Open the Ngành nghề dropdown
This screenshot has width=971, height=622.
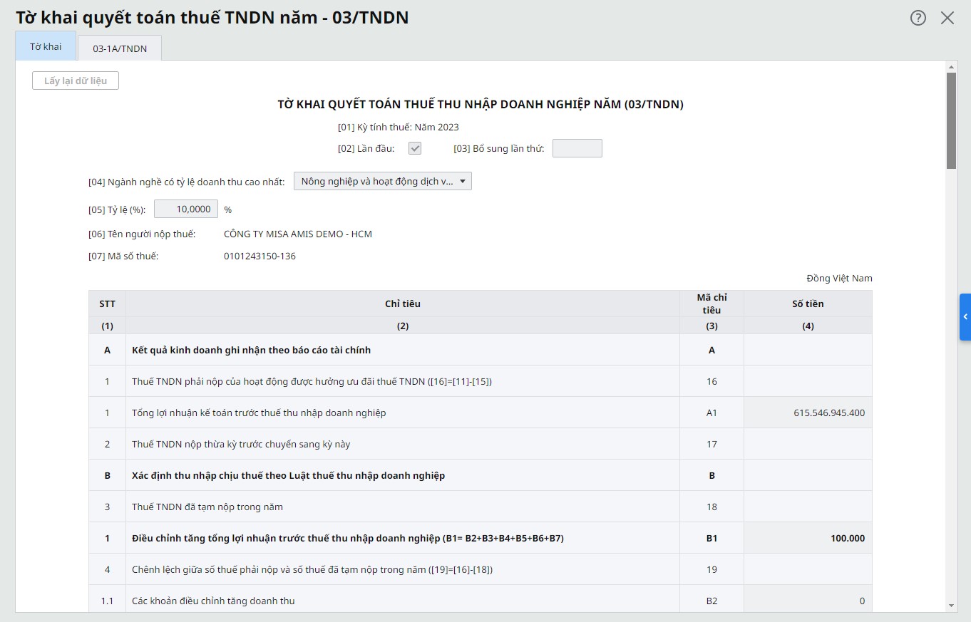click(x=383, y=181)
